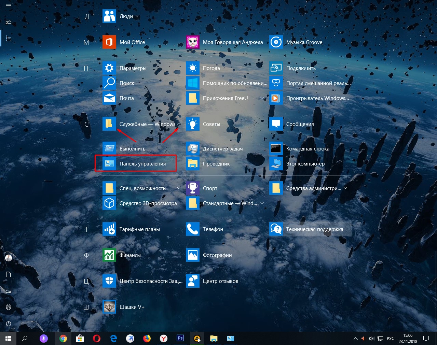Open Google Chrome from taskbar
Viewport: 437px width, 345px height.
coord(63,339)
